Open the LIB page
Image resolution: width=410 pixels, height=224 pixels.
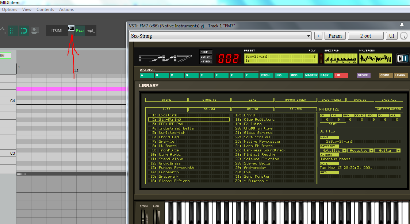pyautogui.click(x=341, y=75)
